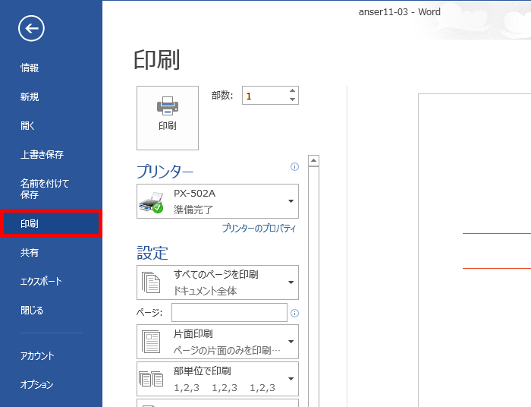This screenshot has width=531, height=407.
Task: Open the PX-502A printer dropdown
Action: click(x=218, y=201)
